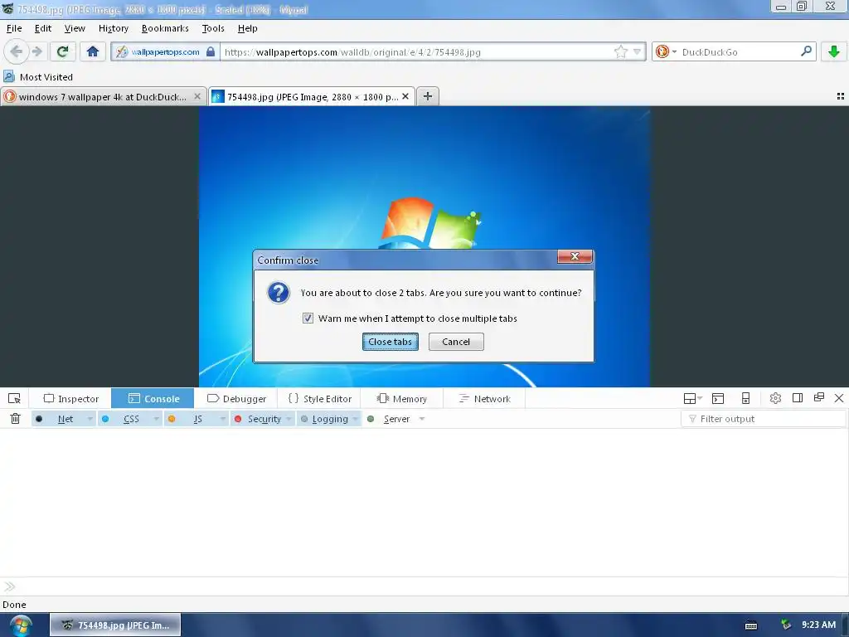Toggle the Server filter button
Viewport: 849px width, 637px height.
point(390,419)
